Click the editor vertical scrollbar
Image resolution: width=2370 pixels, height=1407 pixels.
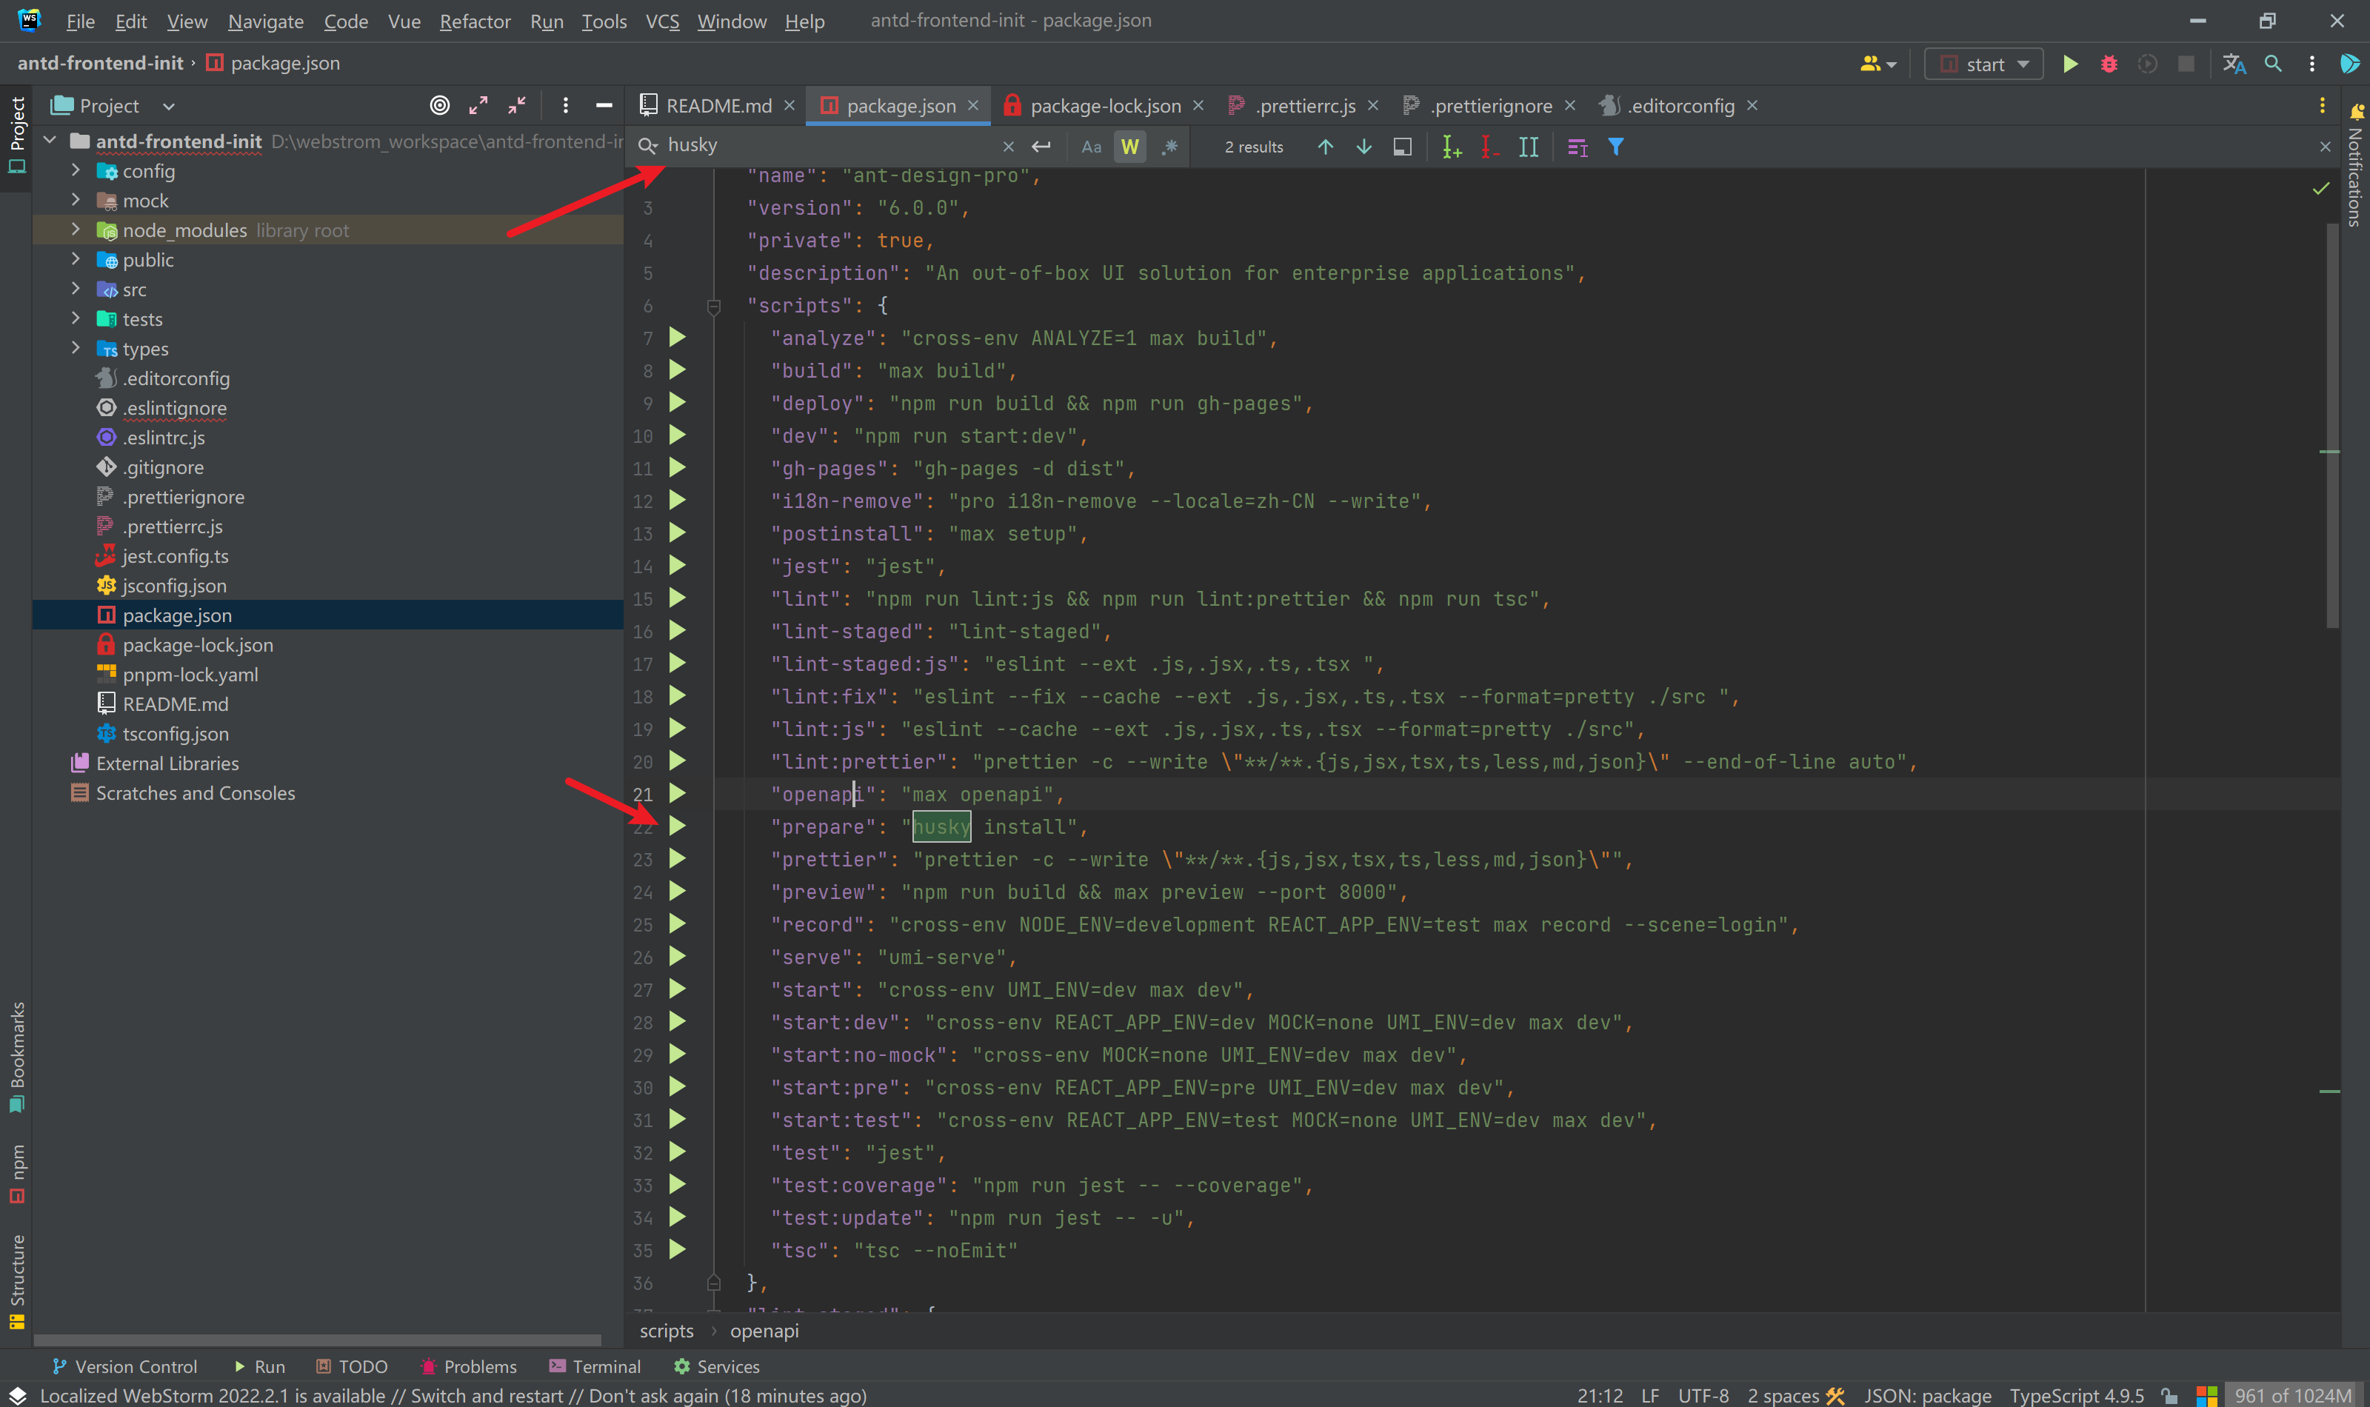(x=2331, y=425)
